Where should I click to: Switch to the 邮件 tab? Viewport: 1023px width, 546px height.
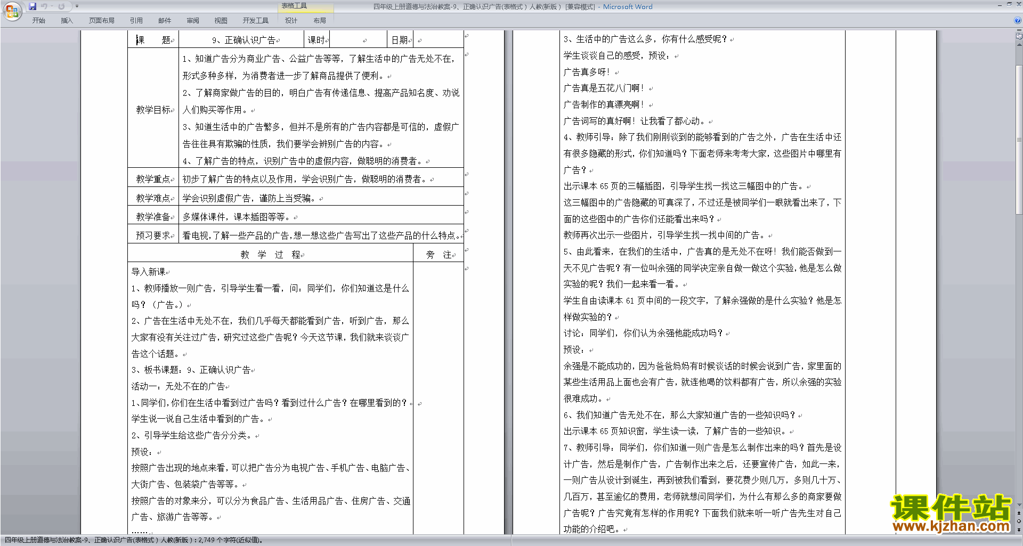click(x=165, y=20)
